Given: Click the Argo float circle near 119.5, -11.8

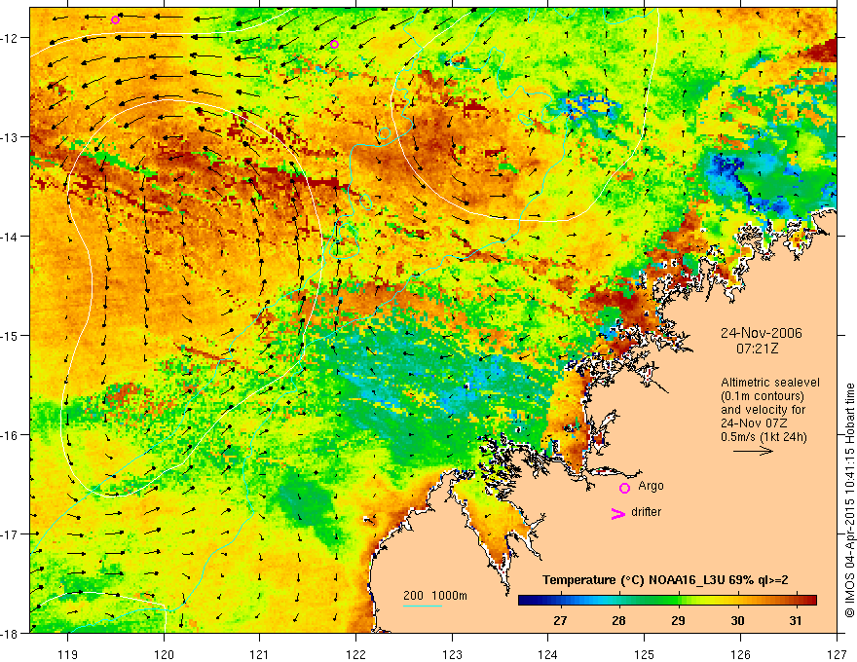Looking at the screenshot, I should 115,20.
